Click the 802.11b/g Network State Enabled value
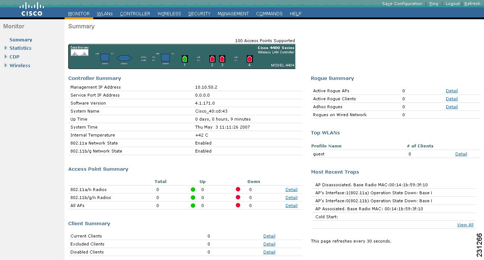Viewport: 484px width, 260px height. pyautogui.click(x=203, y=151)
